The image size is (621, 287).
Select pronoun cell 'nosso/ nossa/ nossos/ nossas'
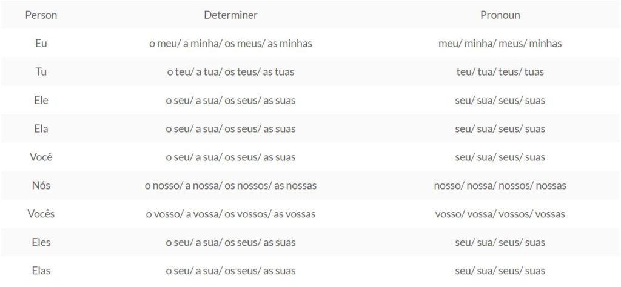500,185
